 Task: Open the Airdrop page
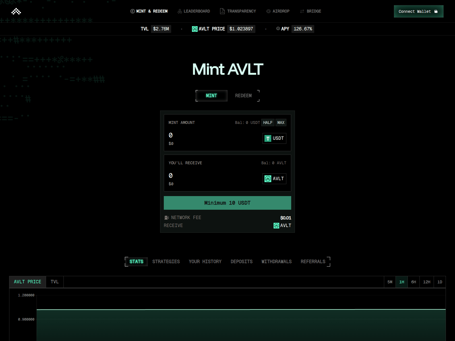[x=278, y=11]
